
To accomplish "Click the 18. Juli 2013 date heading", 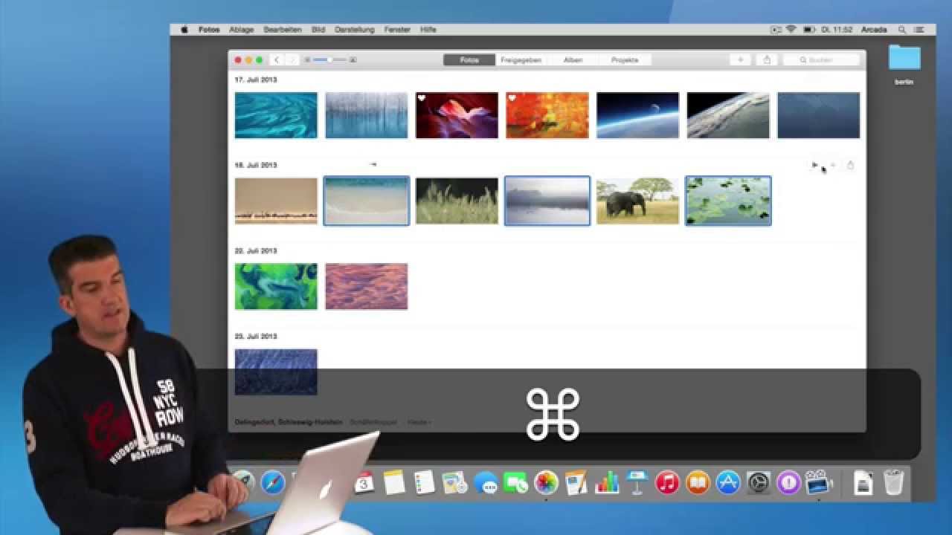I will click(256, 165).
